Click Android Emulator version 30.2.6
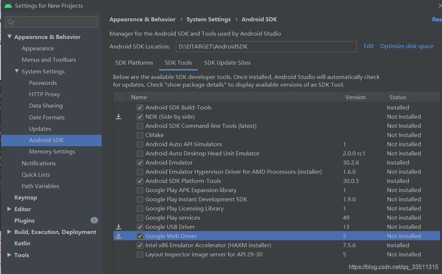This screenshot has width=442, height=274. click(x=351, y=163)
